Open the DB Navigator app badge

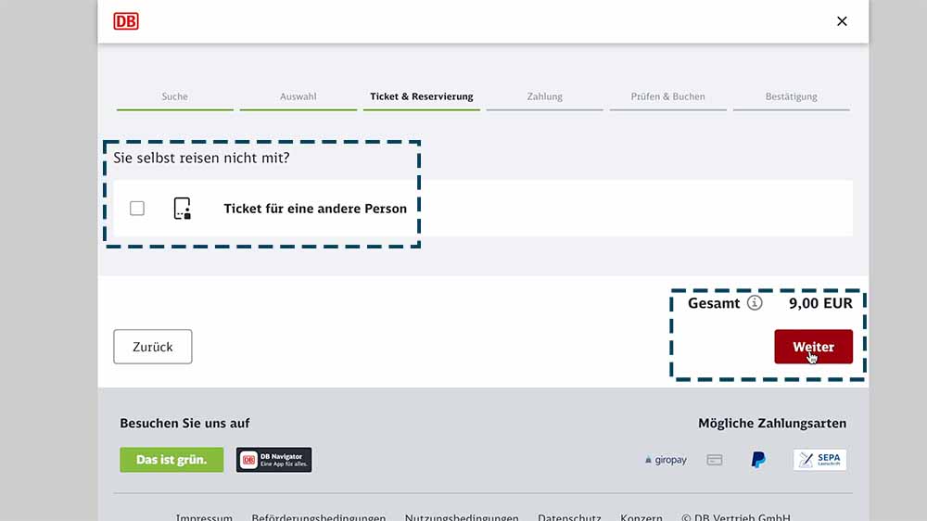tap(273, 460)
